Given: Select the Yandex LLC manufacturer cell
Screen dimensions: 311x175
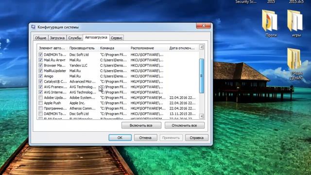Looking at the screenshot, I should point(78,65).
